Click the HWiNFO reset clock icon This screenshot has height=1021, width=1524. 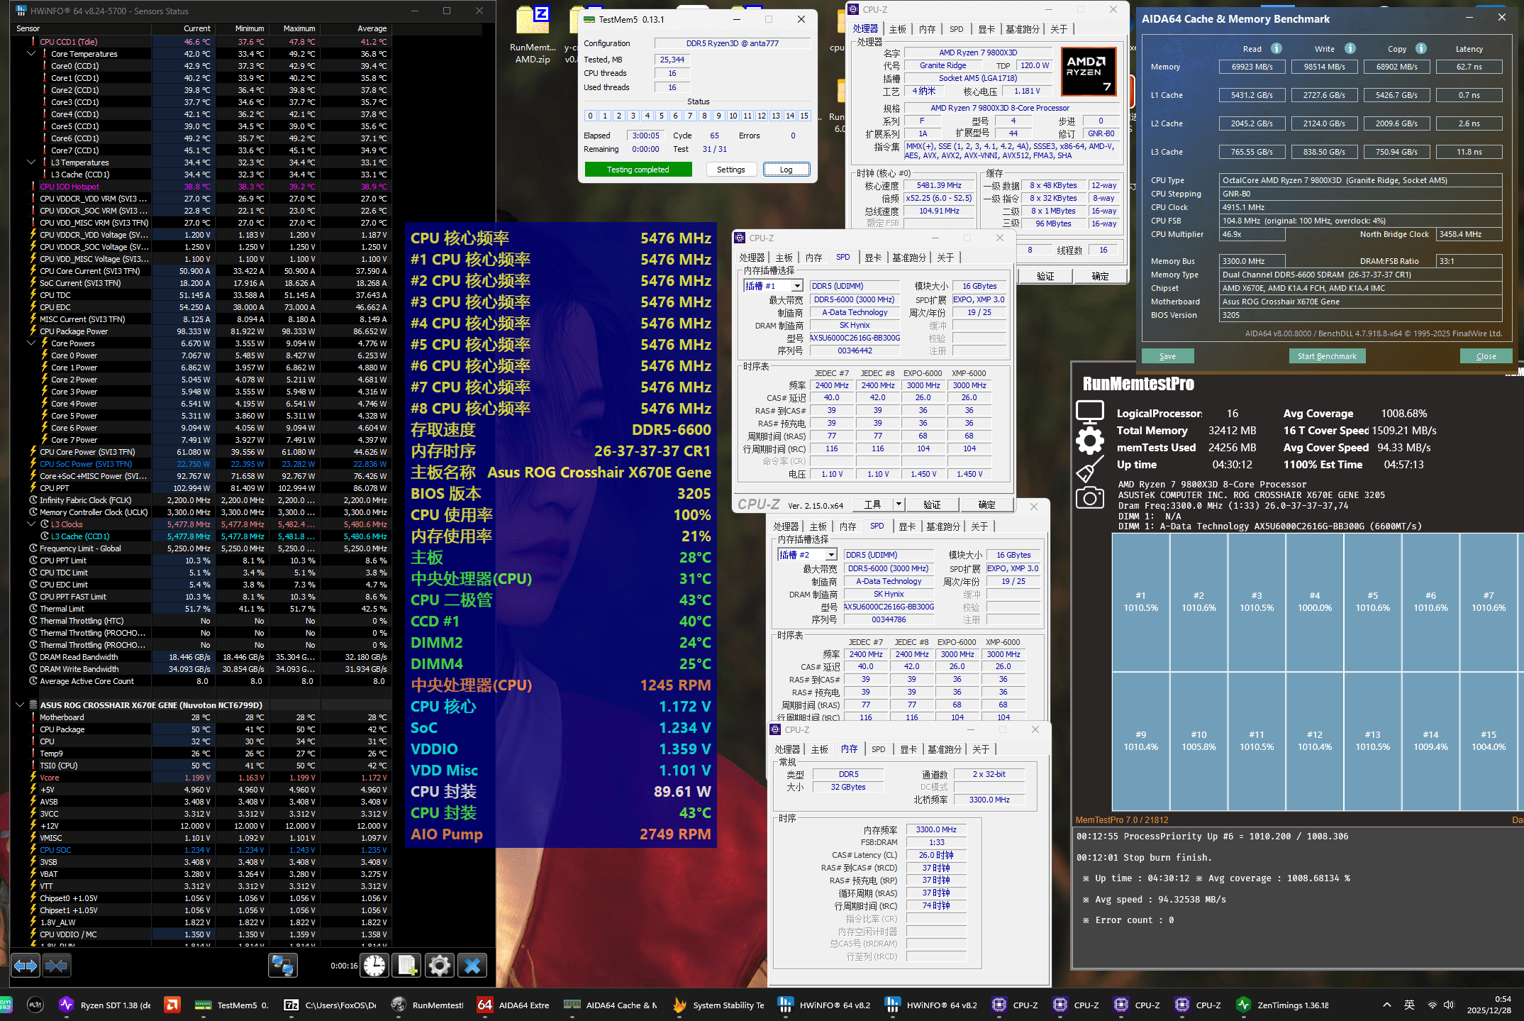374,966
